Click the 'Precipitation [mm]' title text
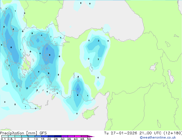182x140 pixels. [x=19, y=133]
